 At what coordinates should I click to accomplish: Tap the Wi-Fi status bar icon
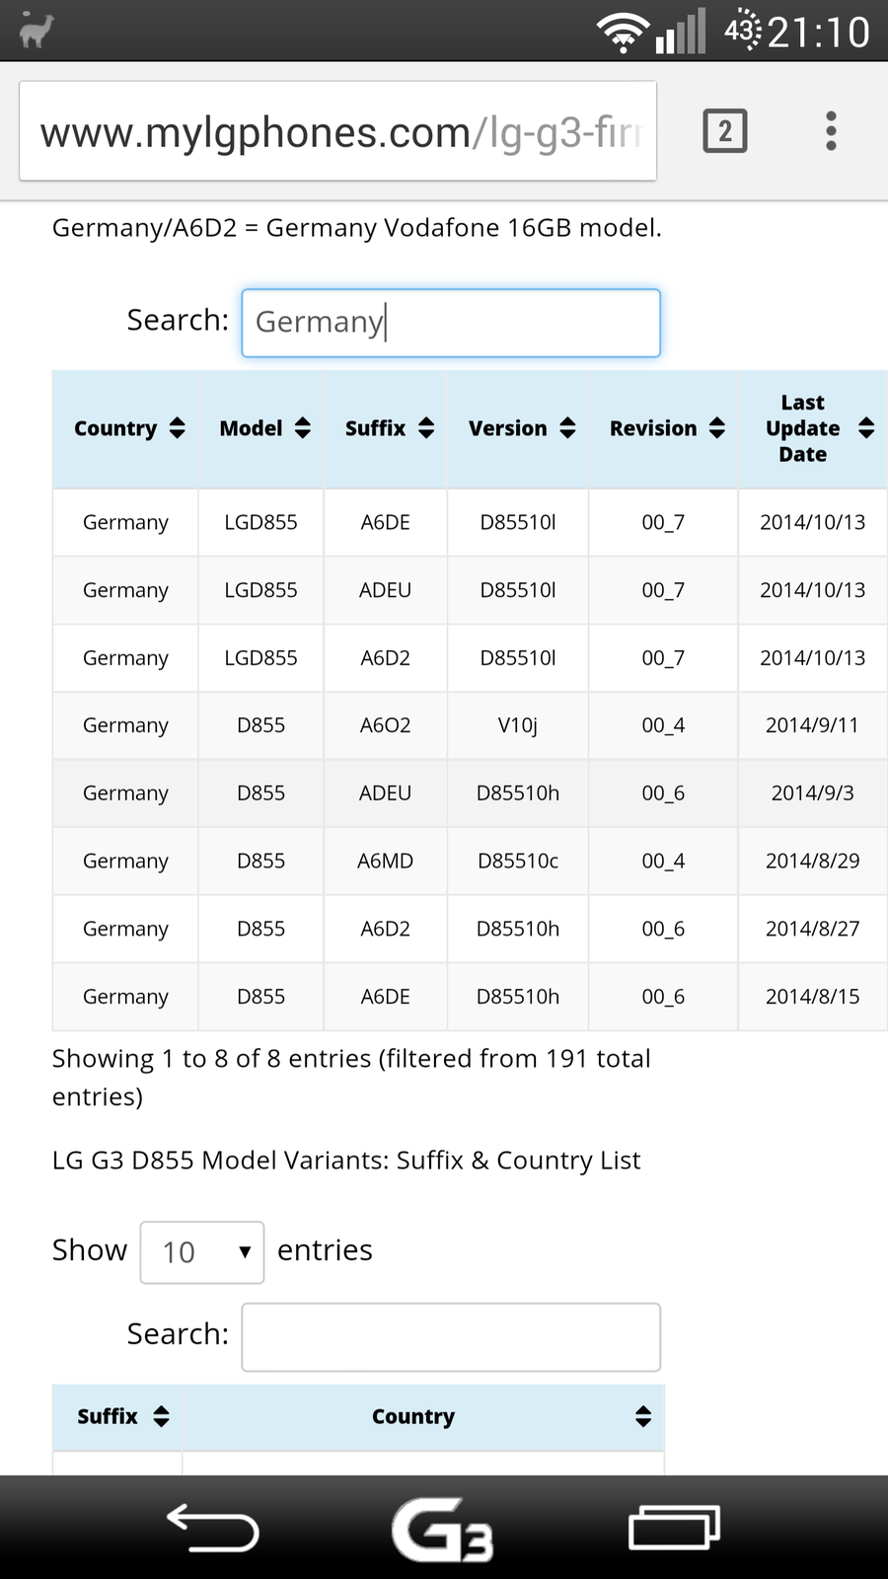[x=622, y=33]
